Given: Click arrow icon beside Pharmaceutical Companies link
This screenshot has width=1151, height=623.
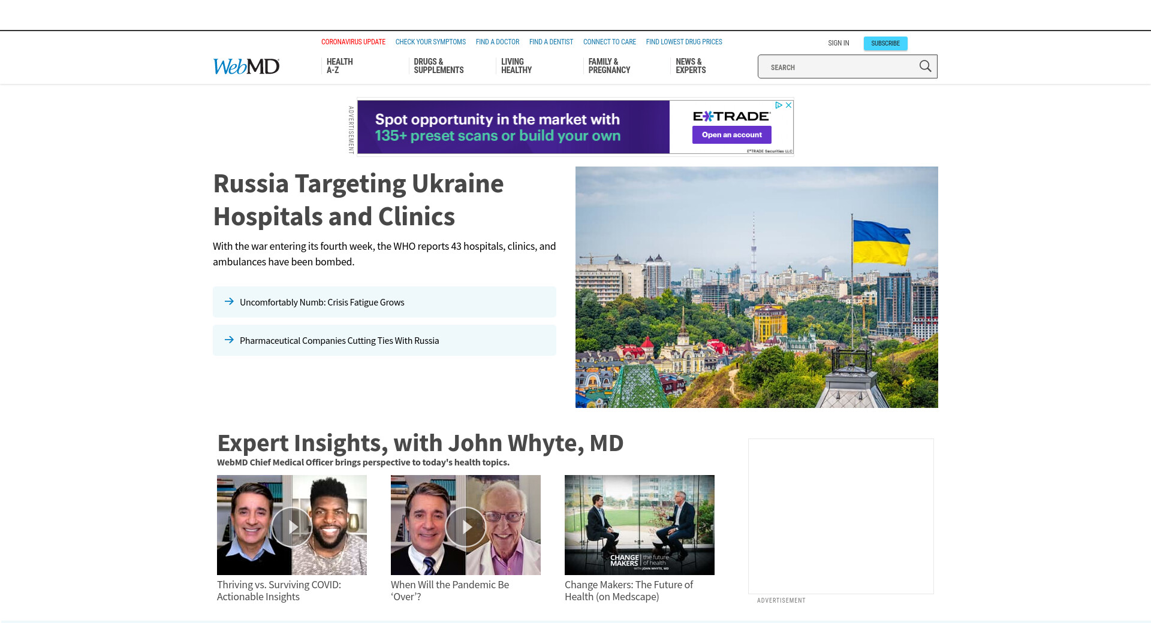Looking at the screenshot, I should click(229, 340).
